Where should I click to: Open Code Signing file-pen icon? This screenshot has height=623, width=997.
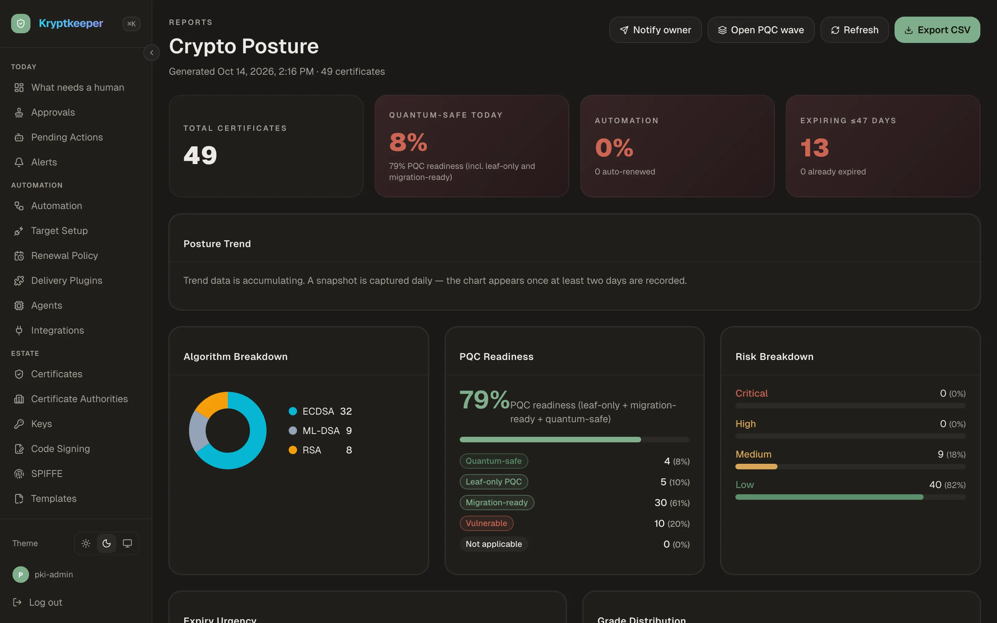tap(19, 449)
